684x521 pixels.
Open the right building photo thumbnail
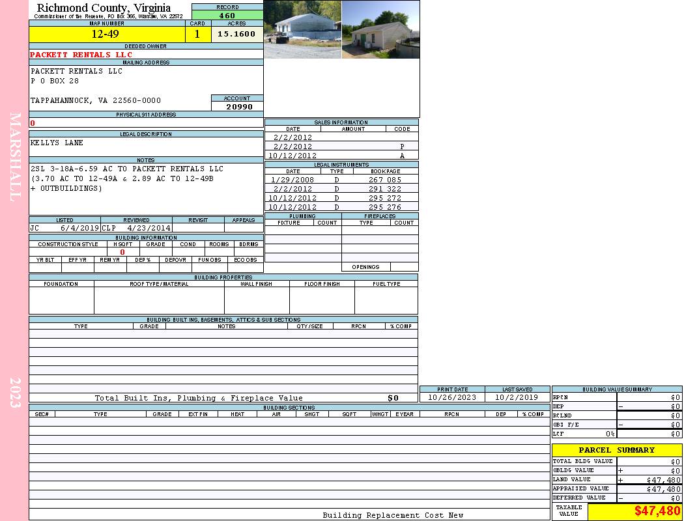380,30
